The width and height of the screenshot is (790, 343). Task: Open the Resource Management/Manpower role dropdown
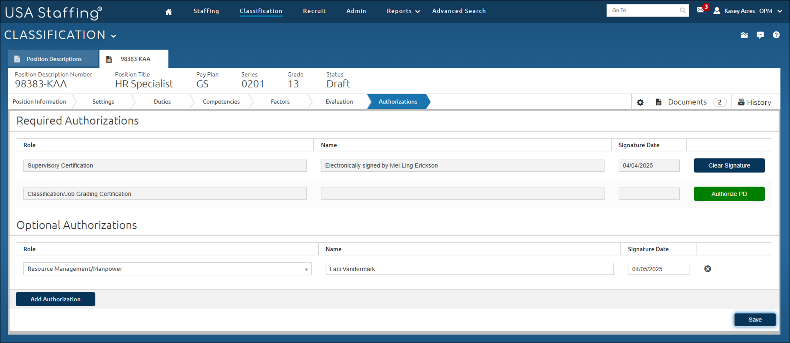pyautogui.click(x=306, y=269)
